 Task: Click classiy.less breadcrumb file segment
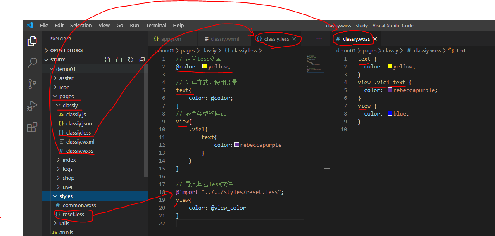pos(244,50)
